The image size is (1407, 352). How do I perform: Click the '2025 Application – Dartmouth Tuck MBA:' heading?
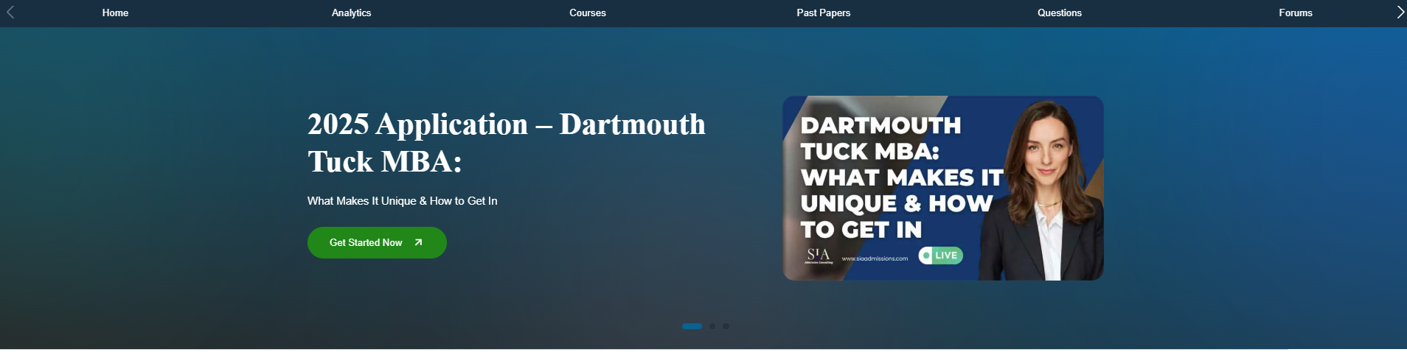pyautogui.click(x=507, y=143)
